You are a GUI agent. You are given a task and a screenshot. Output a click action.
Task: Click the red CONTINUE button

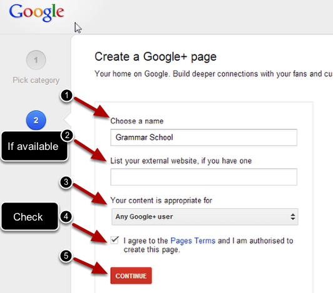pyautogui.click(x=131, y=276)
